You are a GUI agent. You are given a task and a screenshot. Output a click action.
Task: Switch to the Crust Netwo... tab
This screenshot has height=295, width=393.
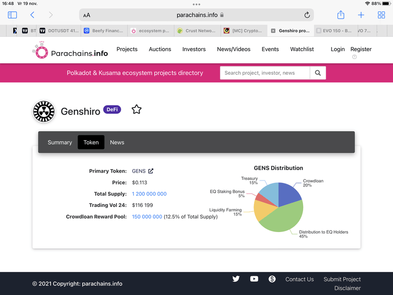[197, 30]
